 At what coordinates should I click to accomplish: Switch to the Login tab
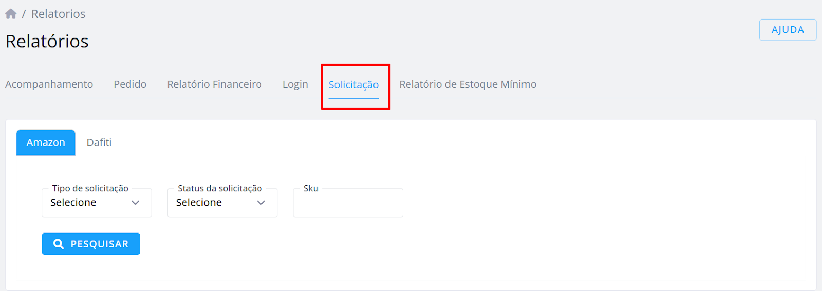pyautogui.click(x=295, y=84)
